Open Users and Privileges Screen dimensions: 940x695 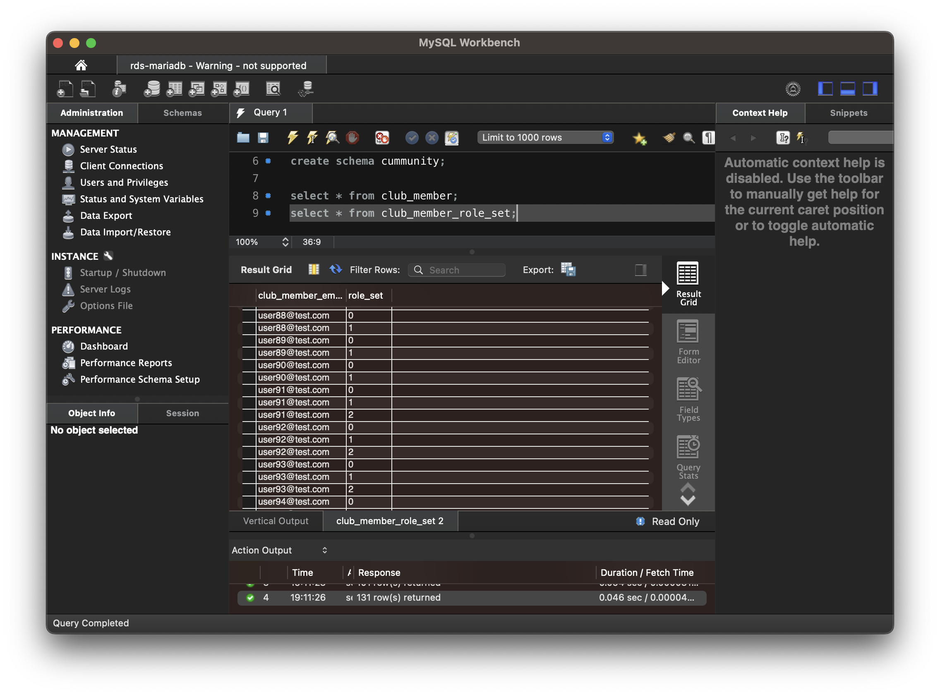(124, 182)
